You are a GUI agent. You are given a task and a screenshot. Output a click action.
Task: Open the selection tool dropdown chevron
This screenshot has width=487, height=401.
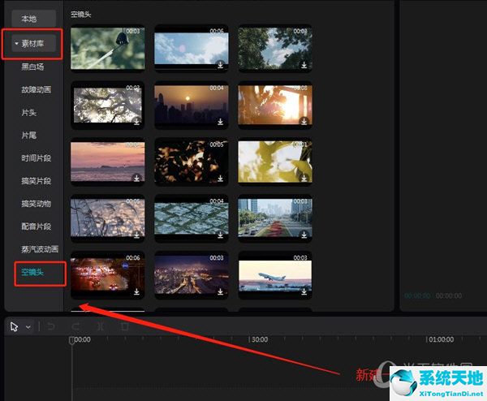(28, 327)
